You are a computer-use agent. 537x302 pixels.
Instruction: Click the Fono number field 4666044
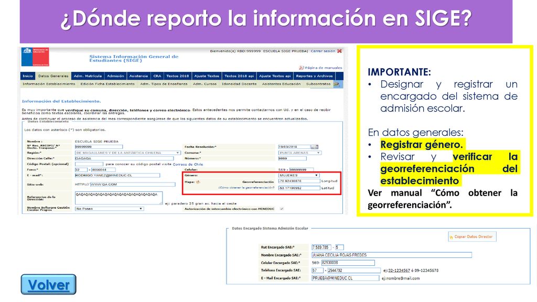(103, 170)
